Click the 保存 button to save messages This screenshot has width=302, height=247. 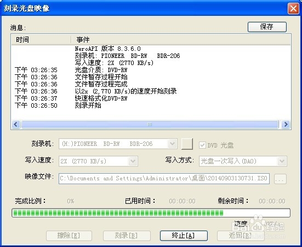(267, 27)
